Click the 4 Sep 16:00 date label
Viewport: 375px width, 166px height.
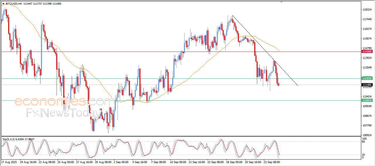(x=140, y=162)
